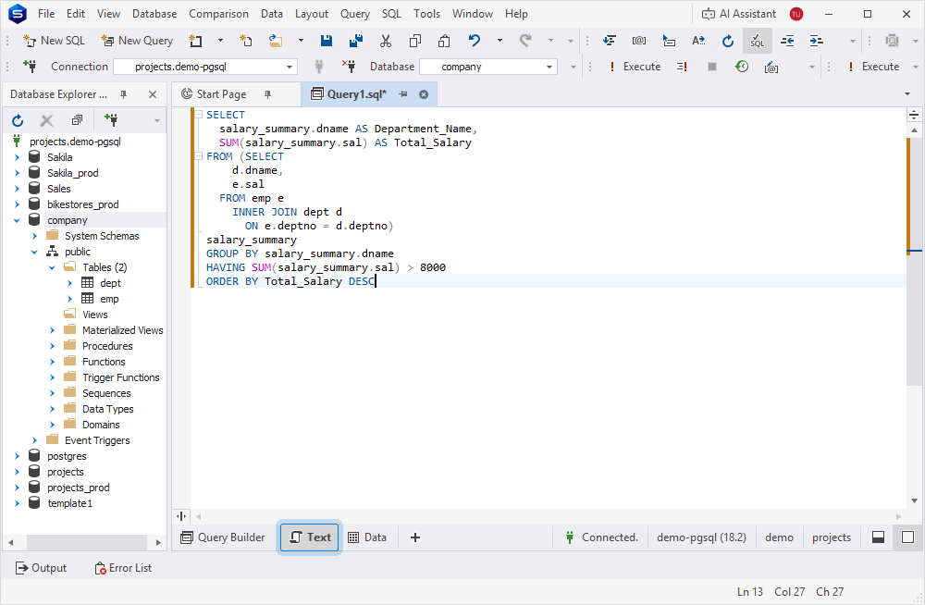Click the Sequences folder in the tree
This screenshot has height=605, width=925.
[x=106, y=394]
